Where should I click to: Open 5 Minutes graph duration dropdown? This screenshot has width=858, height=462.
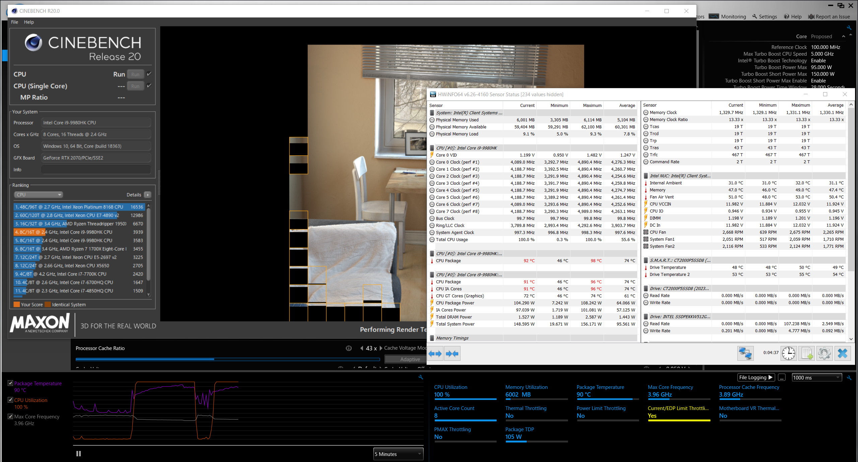click(398, 454)
